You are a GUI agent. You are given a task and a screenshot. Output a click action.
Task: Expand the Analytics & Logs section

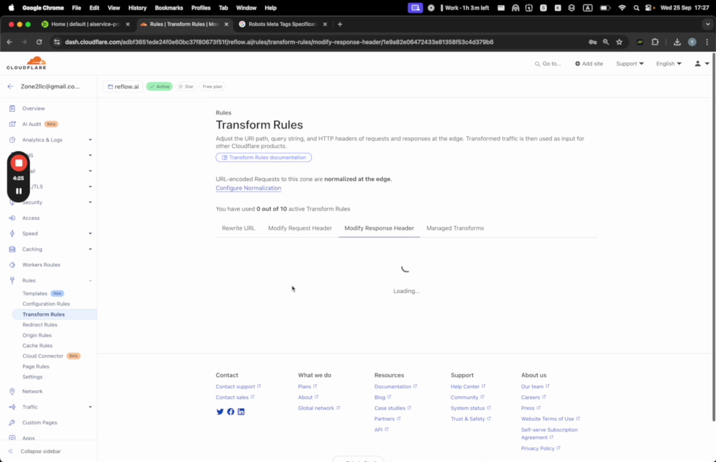click(x=90, y=139)
